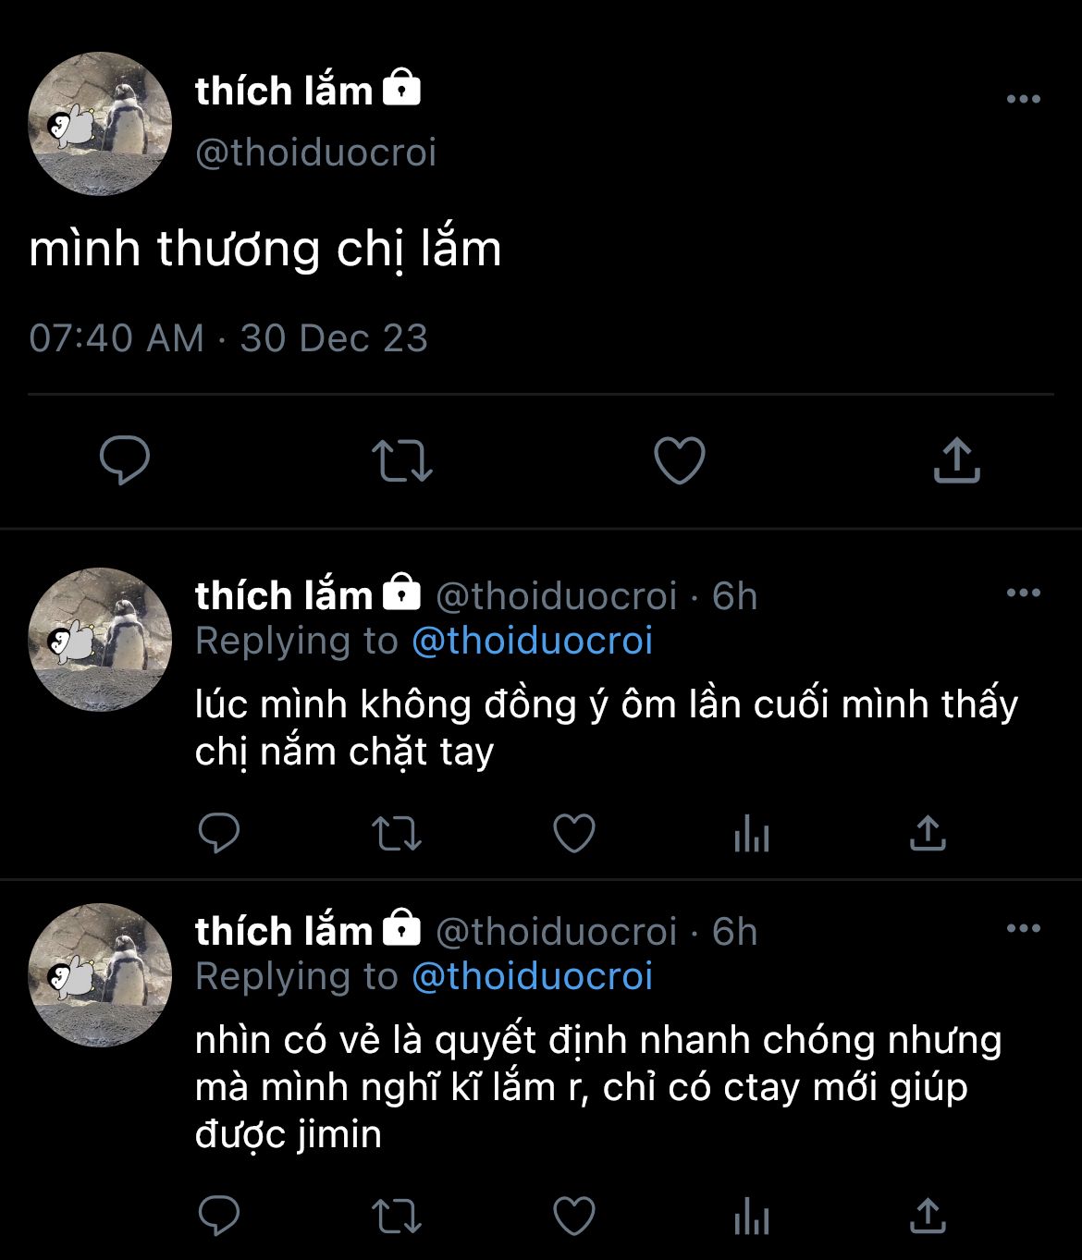Retweet the reply mentioning jimin
The image size is (1082, 1260).
pos(396,1217)
